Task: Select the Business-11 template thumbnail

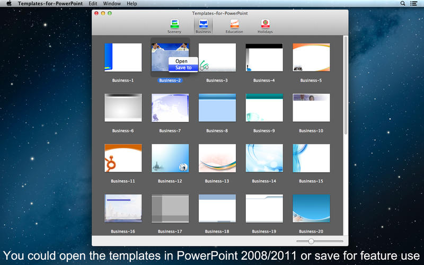Action: pyautogui.click(x=123, y=158)
